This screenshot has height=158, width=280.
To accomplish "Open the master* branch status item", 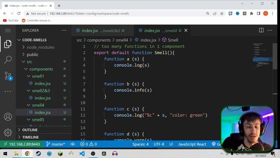I will point(56,144).
